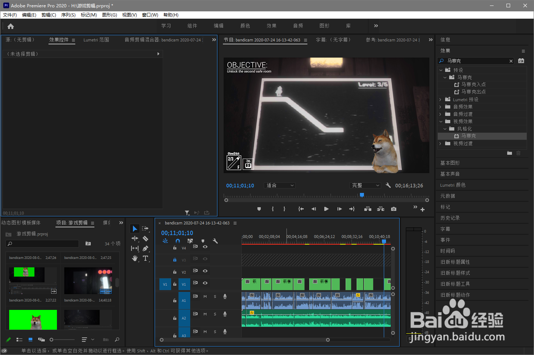
Task: Click the Play button in program monitor
Action: pyautogui.click(x=326, y=209)
